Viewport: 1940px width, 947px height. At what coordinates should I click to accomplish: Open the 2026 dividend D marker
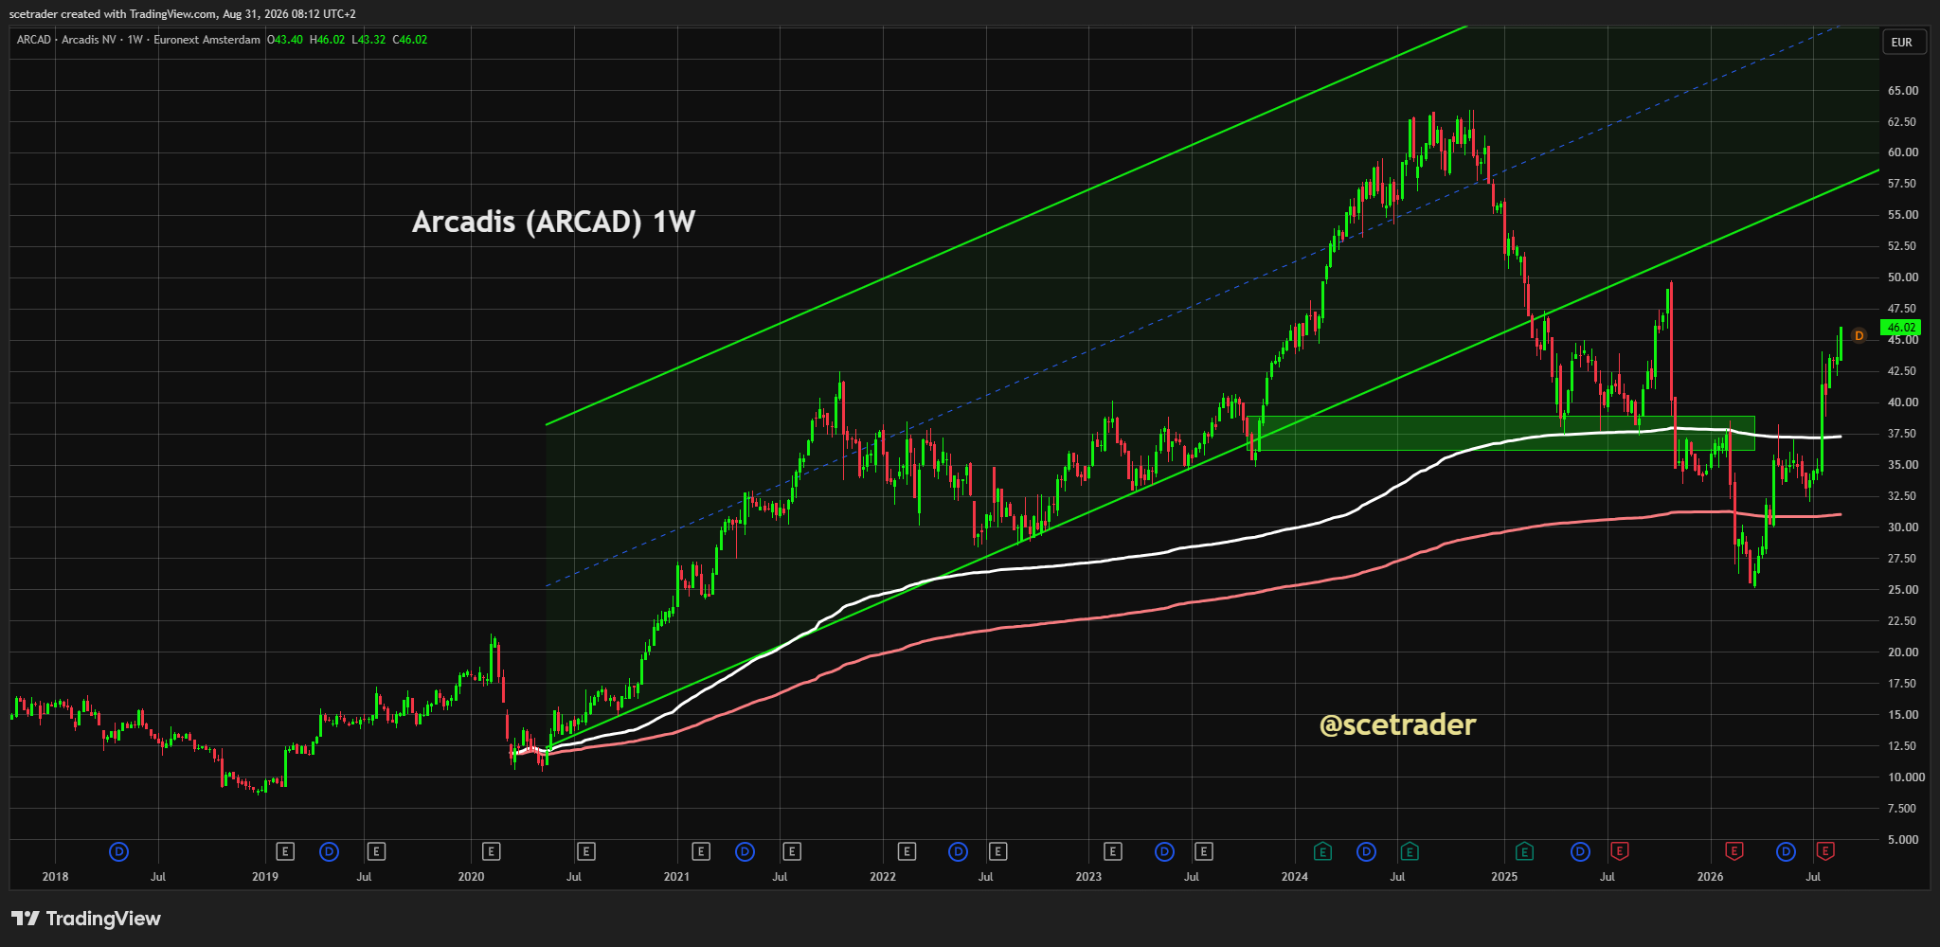(x=1786, y=851)
